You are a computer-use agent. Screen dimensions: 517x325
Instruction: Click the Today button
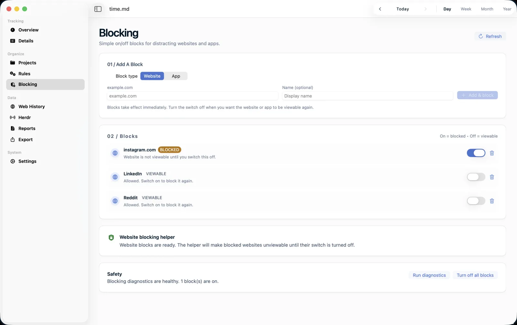403,9
